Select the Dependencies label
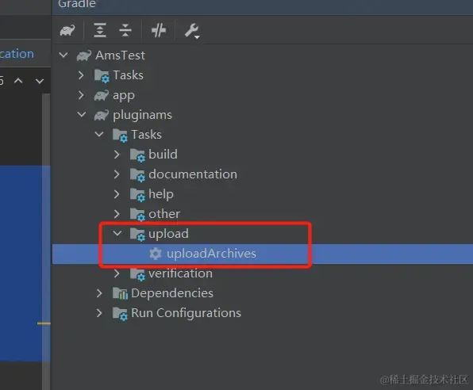Screen dimensions: 473x390 [172, 293]
